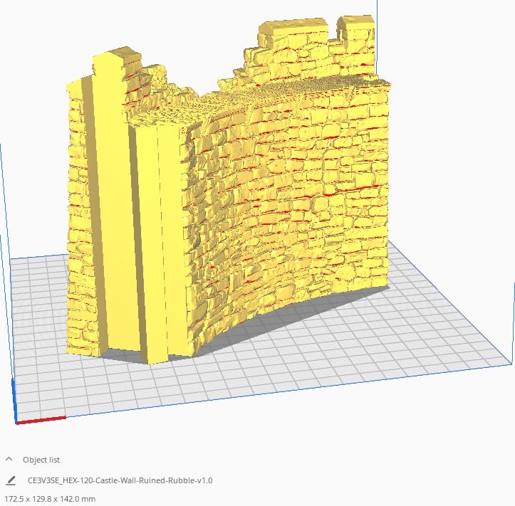Collapse the Object list chevron
This screenshot has width=515, height=506.
pyautogui.click(x=9, y=459)
